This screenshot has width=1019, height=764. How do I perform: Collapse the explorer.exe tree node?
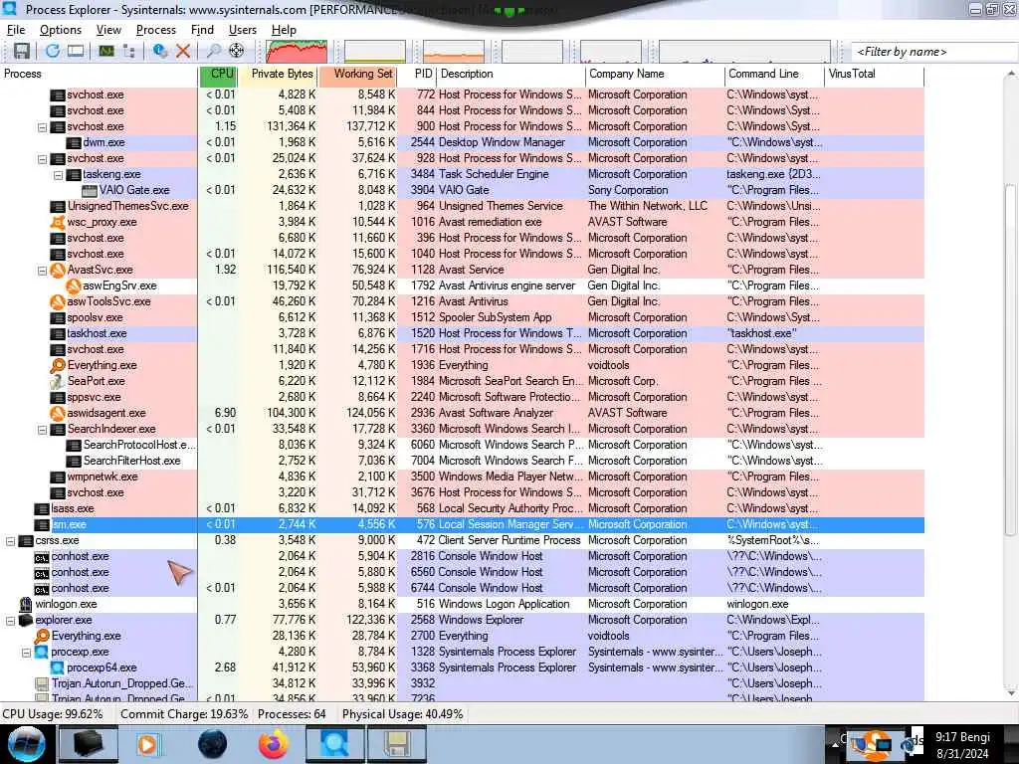[x=10, y=621]
